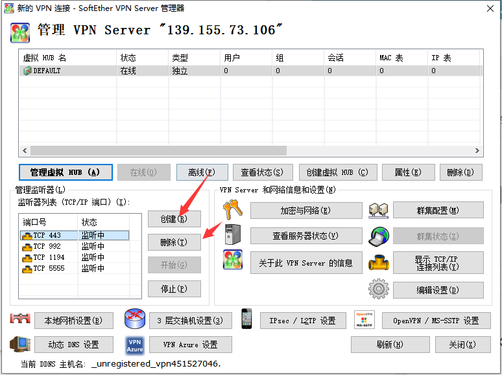Sort by 虚拟 HUB 名 column header
Screen dimensions: 502x375
(68, 58)
